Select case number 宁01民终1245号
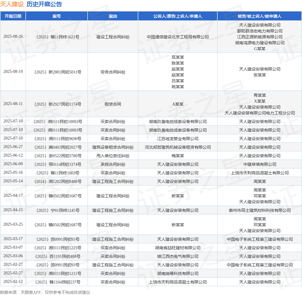This screenshot has width=302, height=295. 58,210
